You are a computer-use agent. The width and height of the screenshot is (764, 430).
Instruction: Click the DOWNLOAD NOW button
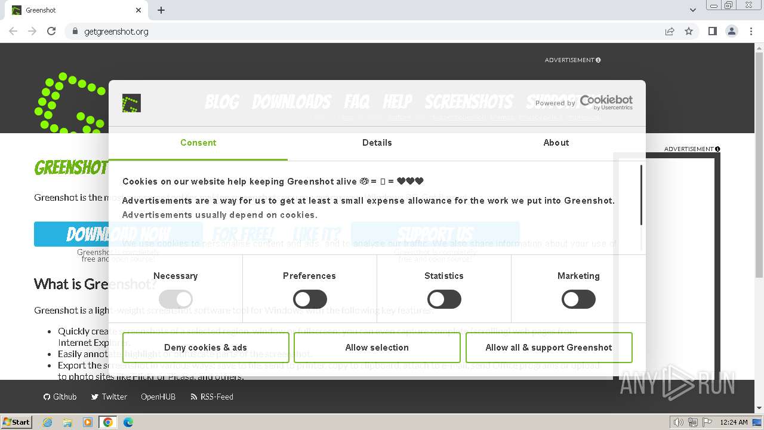118,234
